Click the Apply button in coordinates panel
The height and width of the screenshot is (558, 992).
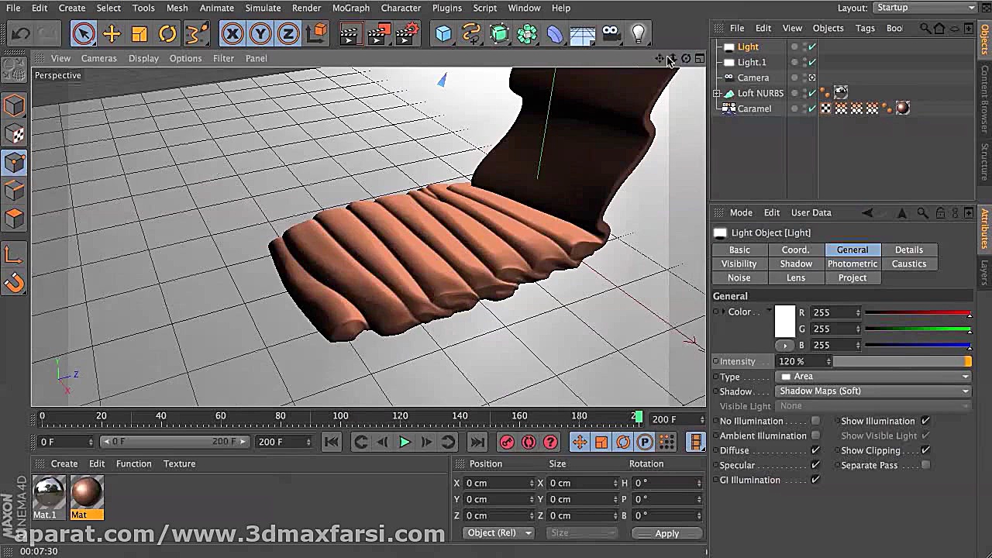point(666,533)
